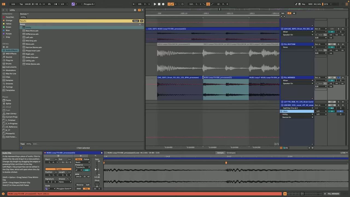Open the Groove None dropdown

click(x=65, y=182)
